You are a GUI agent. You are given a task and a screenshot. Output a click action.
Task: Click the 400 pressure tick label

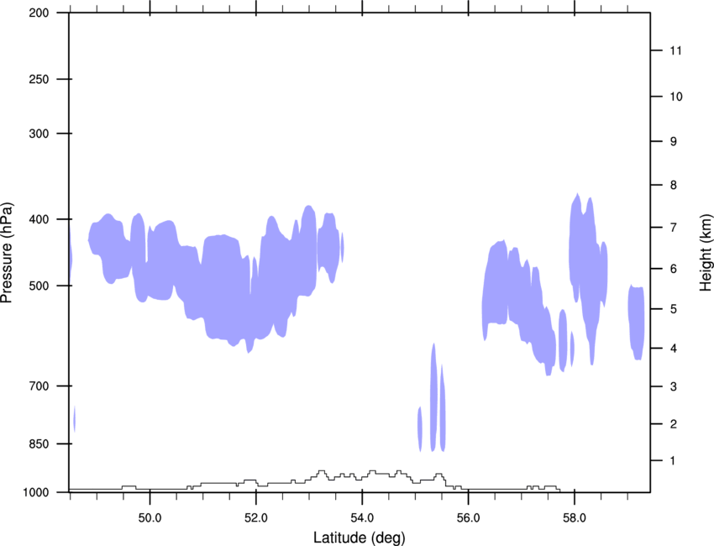[x=39, y=219]
